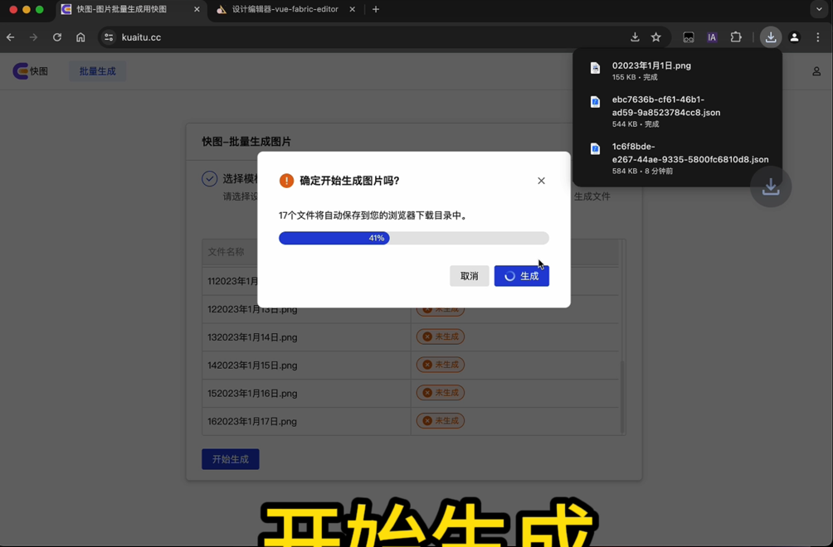833x547 pixels.
Task: Click the 未生成 status for 132023年1月14日.png
Action: pos(441,336)
